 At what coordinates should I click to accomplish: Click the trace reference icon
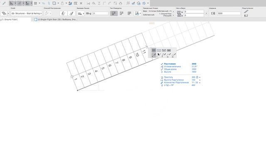click(54, 3)
